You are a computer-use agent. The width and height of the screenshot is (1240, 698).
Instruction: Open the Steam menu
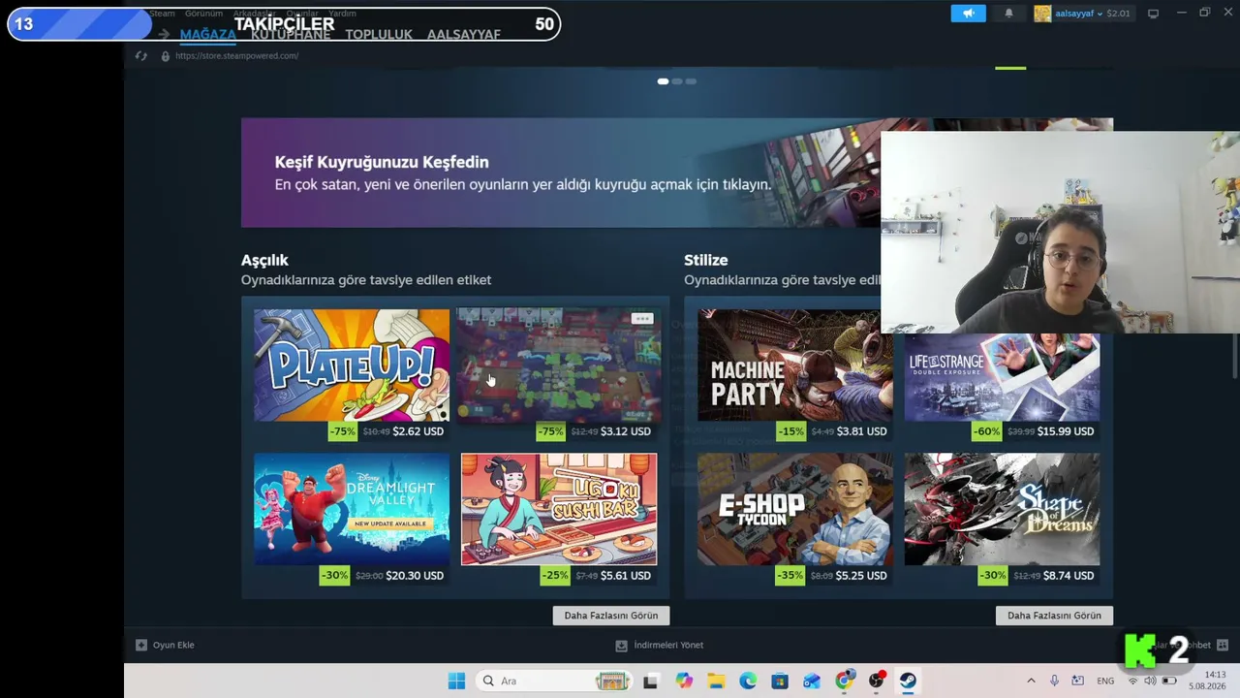tap(162, 14)
